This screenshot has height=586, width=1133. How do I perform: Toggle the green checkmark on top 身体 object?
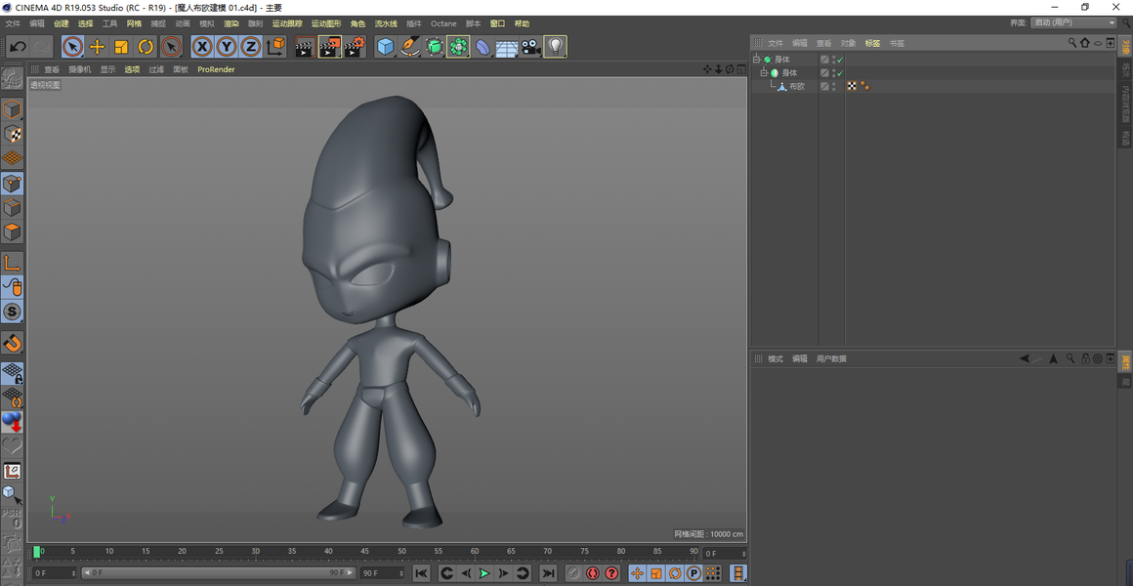840,60
